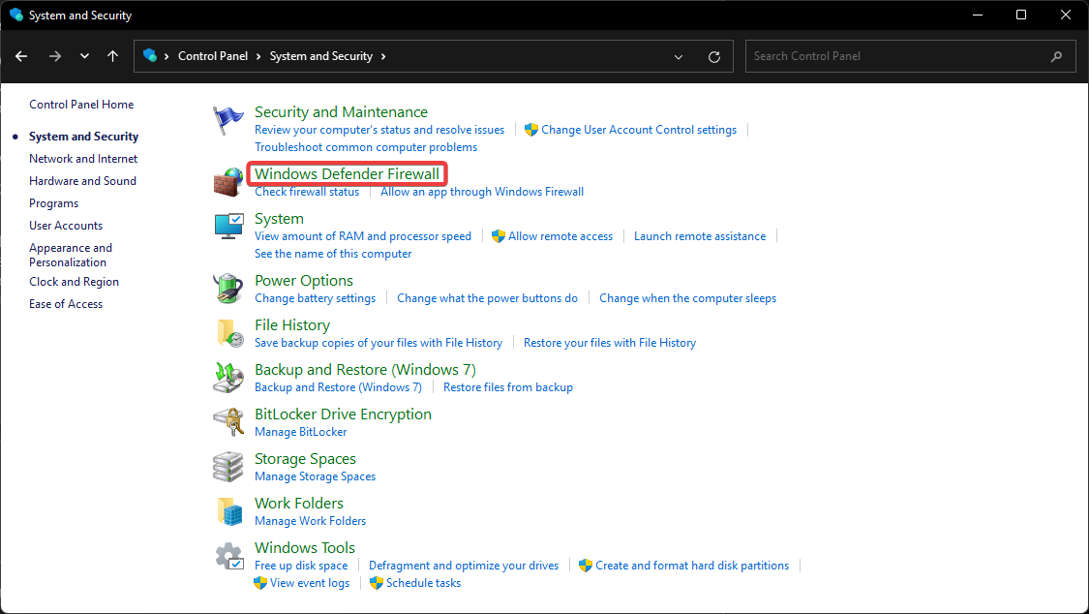The height and width of the screenshot is (614, 1089).
Task: Open Ease of Access category
Action: click(x=66, y=303)
